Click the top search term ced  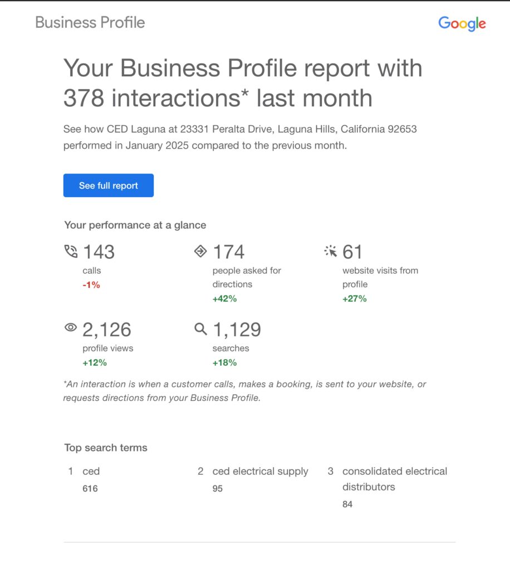[x=91, y=471]
